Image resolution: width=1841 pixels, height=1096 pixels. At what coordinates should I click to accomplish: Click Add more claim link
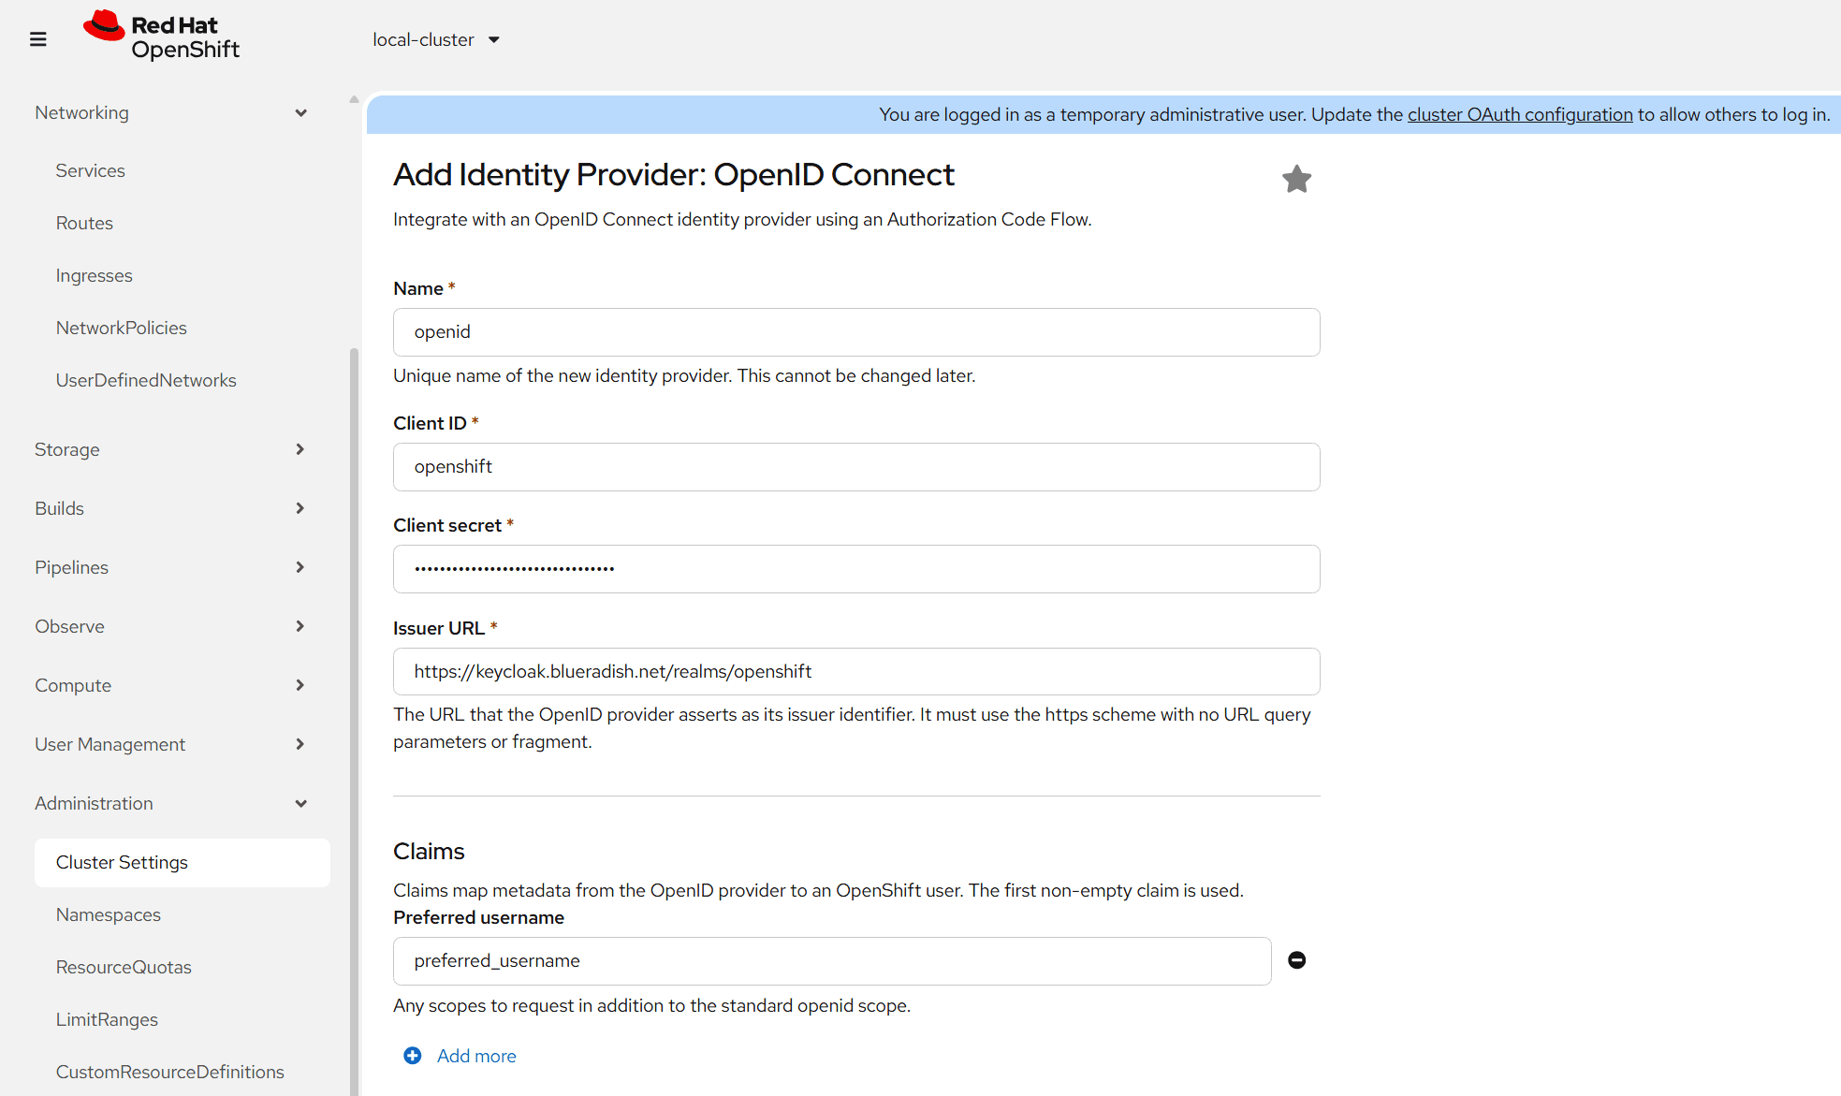(x=476, y=1056)
